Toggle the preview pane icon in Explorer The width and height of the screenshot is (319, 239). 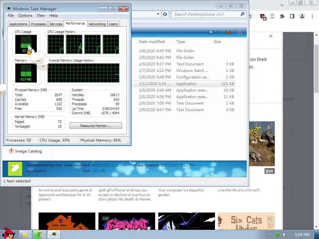(228, 32)
